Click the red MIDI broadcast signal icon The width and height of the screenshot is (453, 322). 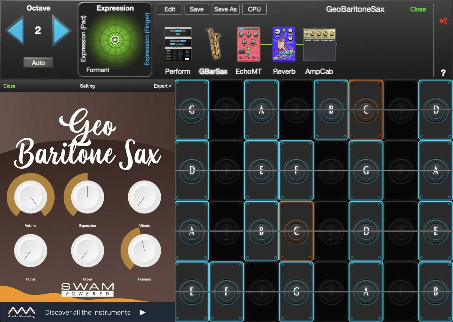[x=443, y=21]
